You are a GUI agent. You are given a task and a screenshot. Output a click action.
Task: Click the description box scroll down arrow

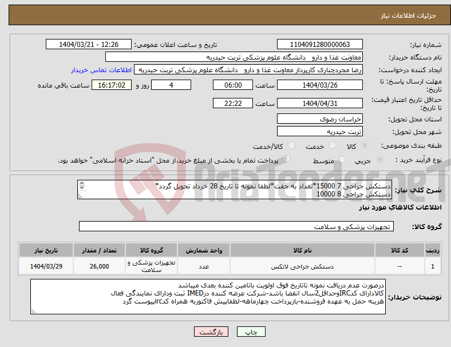[82, 187]
